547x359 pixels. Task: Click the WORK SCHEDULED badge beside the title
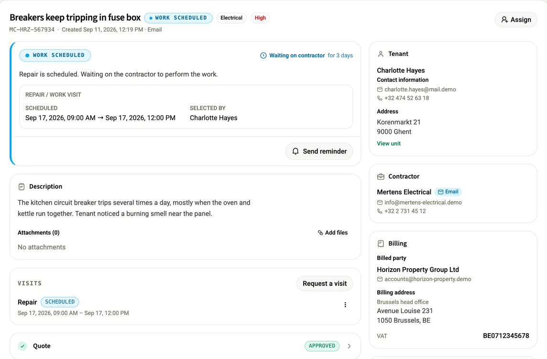178,18
